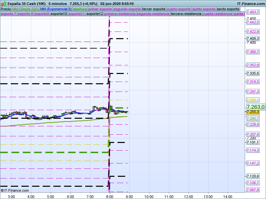Click the candlestick chart icon beside España 35
The image size is (266, 199).
pyautogui.click(x=4, y=4)
